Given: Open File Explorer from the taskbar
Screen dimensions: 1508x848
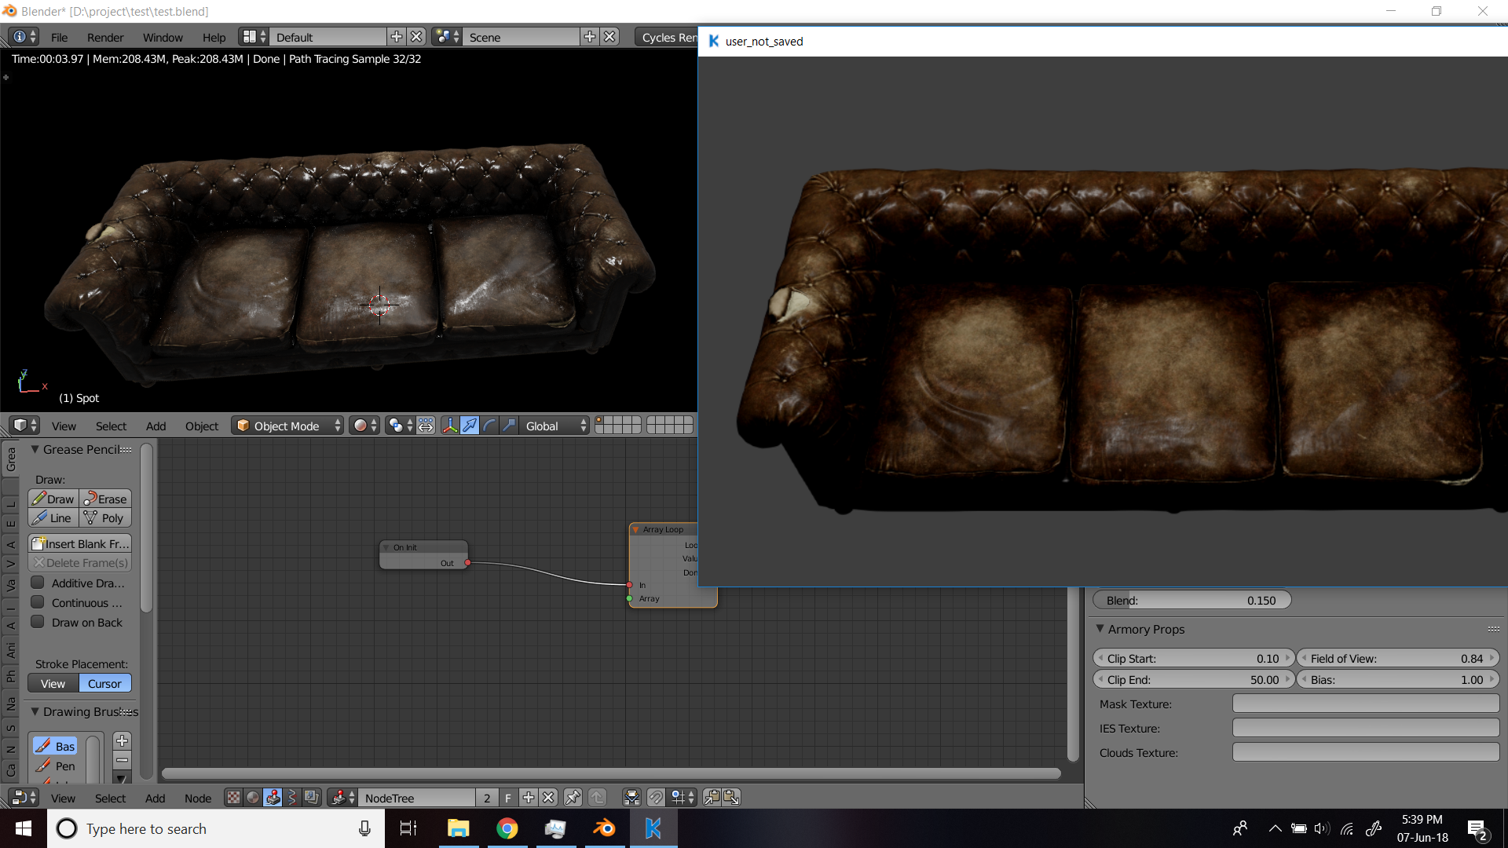Looking at the screenshot, I should [x=458, y=828].
